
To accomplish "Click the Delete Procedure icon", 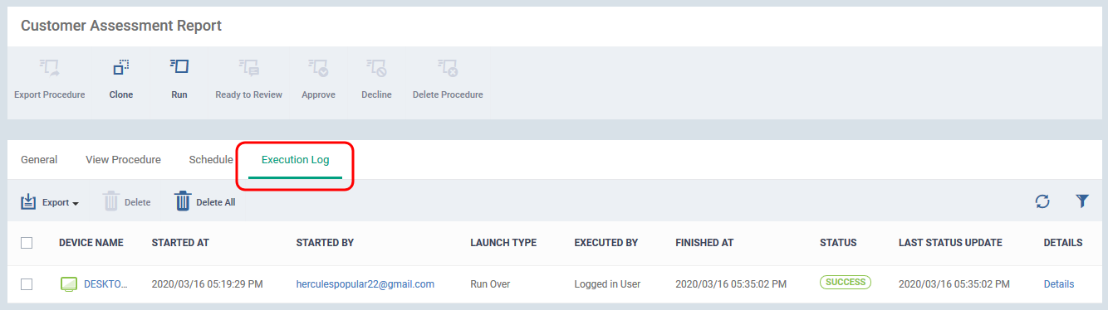I will coord(448,68).
